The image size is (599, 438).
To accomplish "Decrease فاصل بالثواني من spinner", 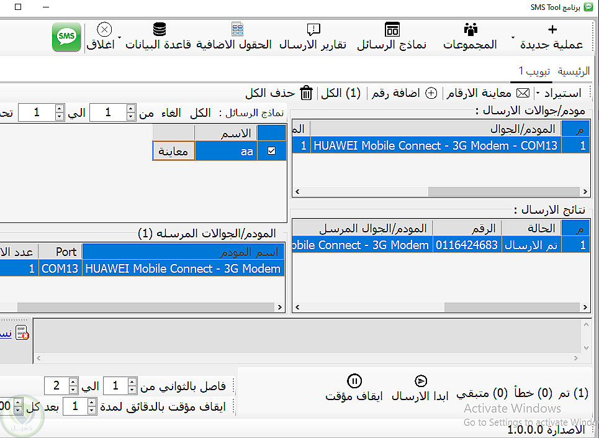I will pyautogui.click(x=132, y=390).
